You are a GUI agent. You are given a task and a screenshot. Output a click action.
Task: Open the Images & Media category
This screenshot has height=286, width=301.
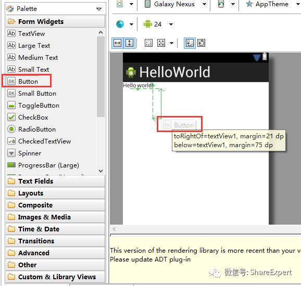coord(55,217)
